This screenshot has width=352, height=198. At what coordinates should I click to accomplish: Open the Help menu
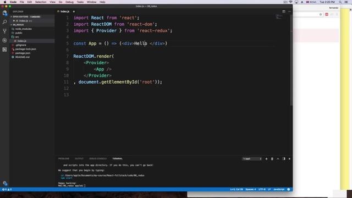[102, 2]
